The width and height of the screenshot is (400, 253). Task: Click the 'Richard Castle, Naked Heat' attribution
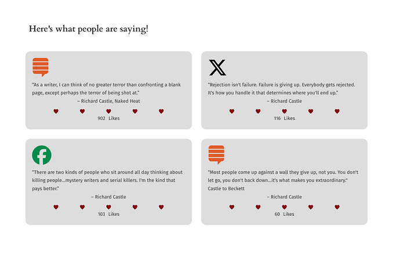pyautogui.click(x=108, y=101)
